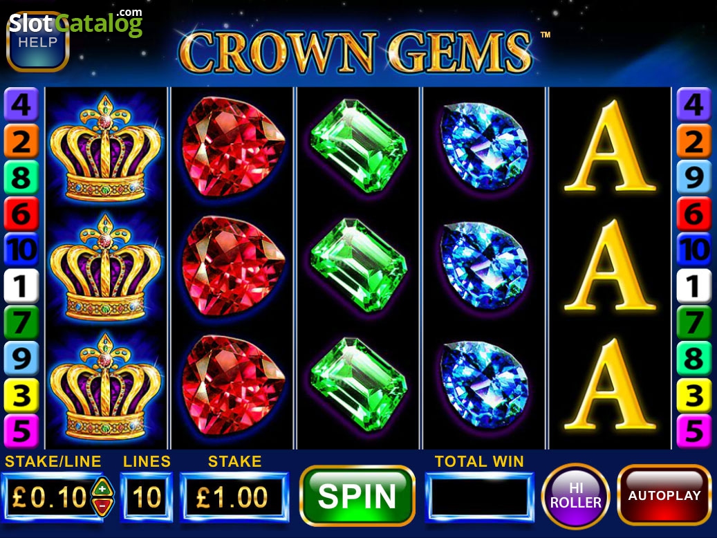The image size is (717, 538).
Task: Choose red payline 6 indicator on right
Action: [x=693, y=213]
